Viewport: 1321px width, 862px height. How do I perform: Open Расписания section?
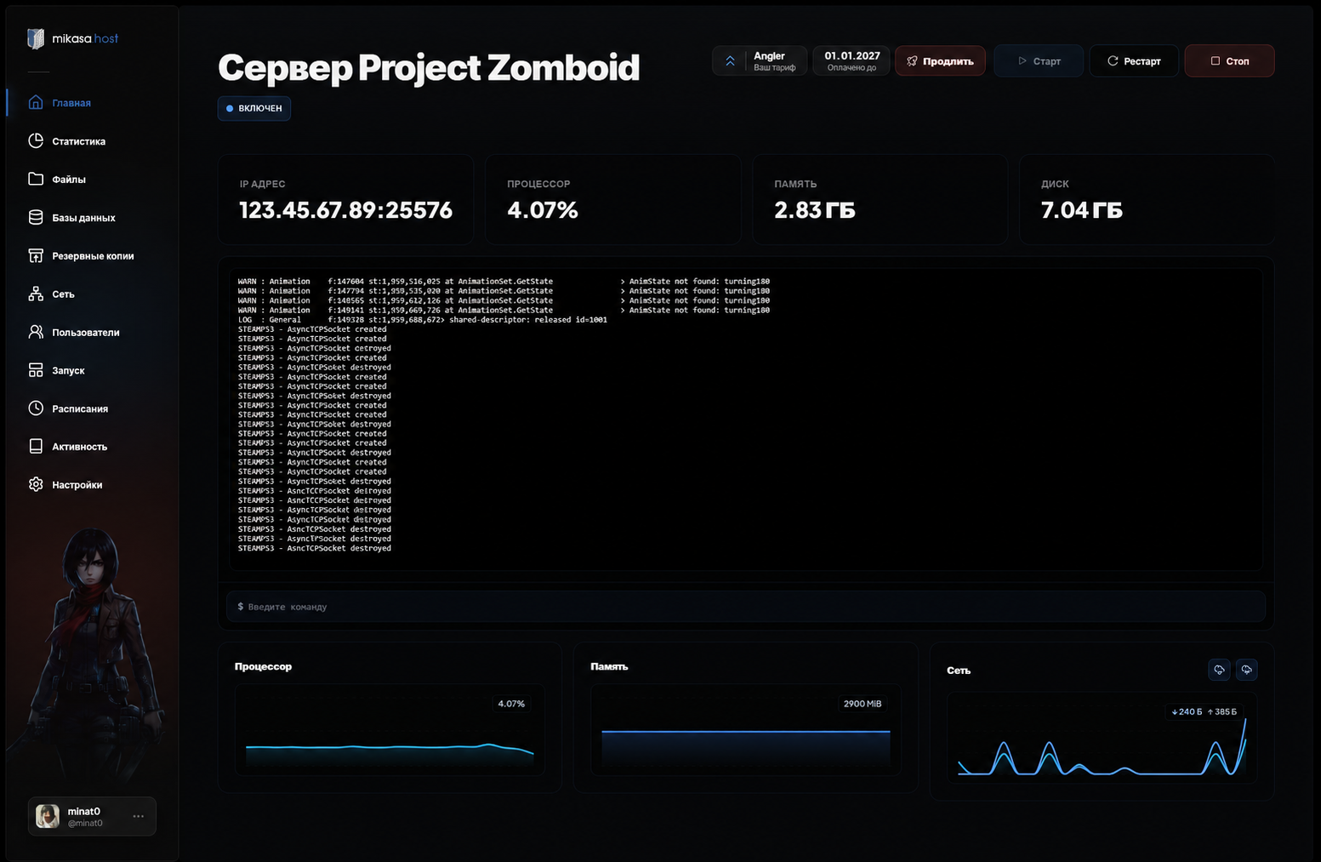pos(80,409)
